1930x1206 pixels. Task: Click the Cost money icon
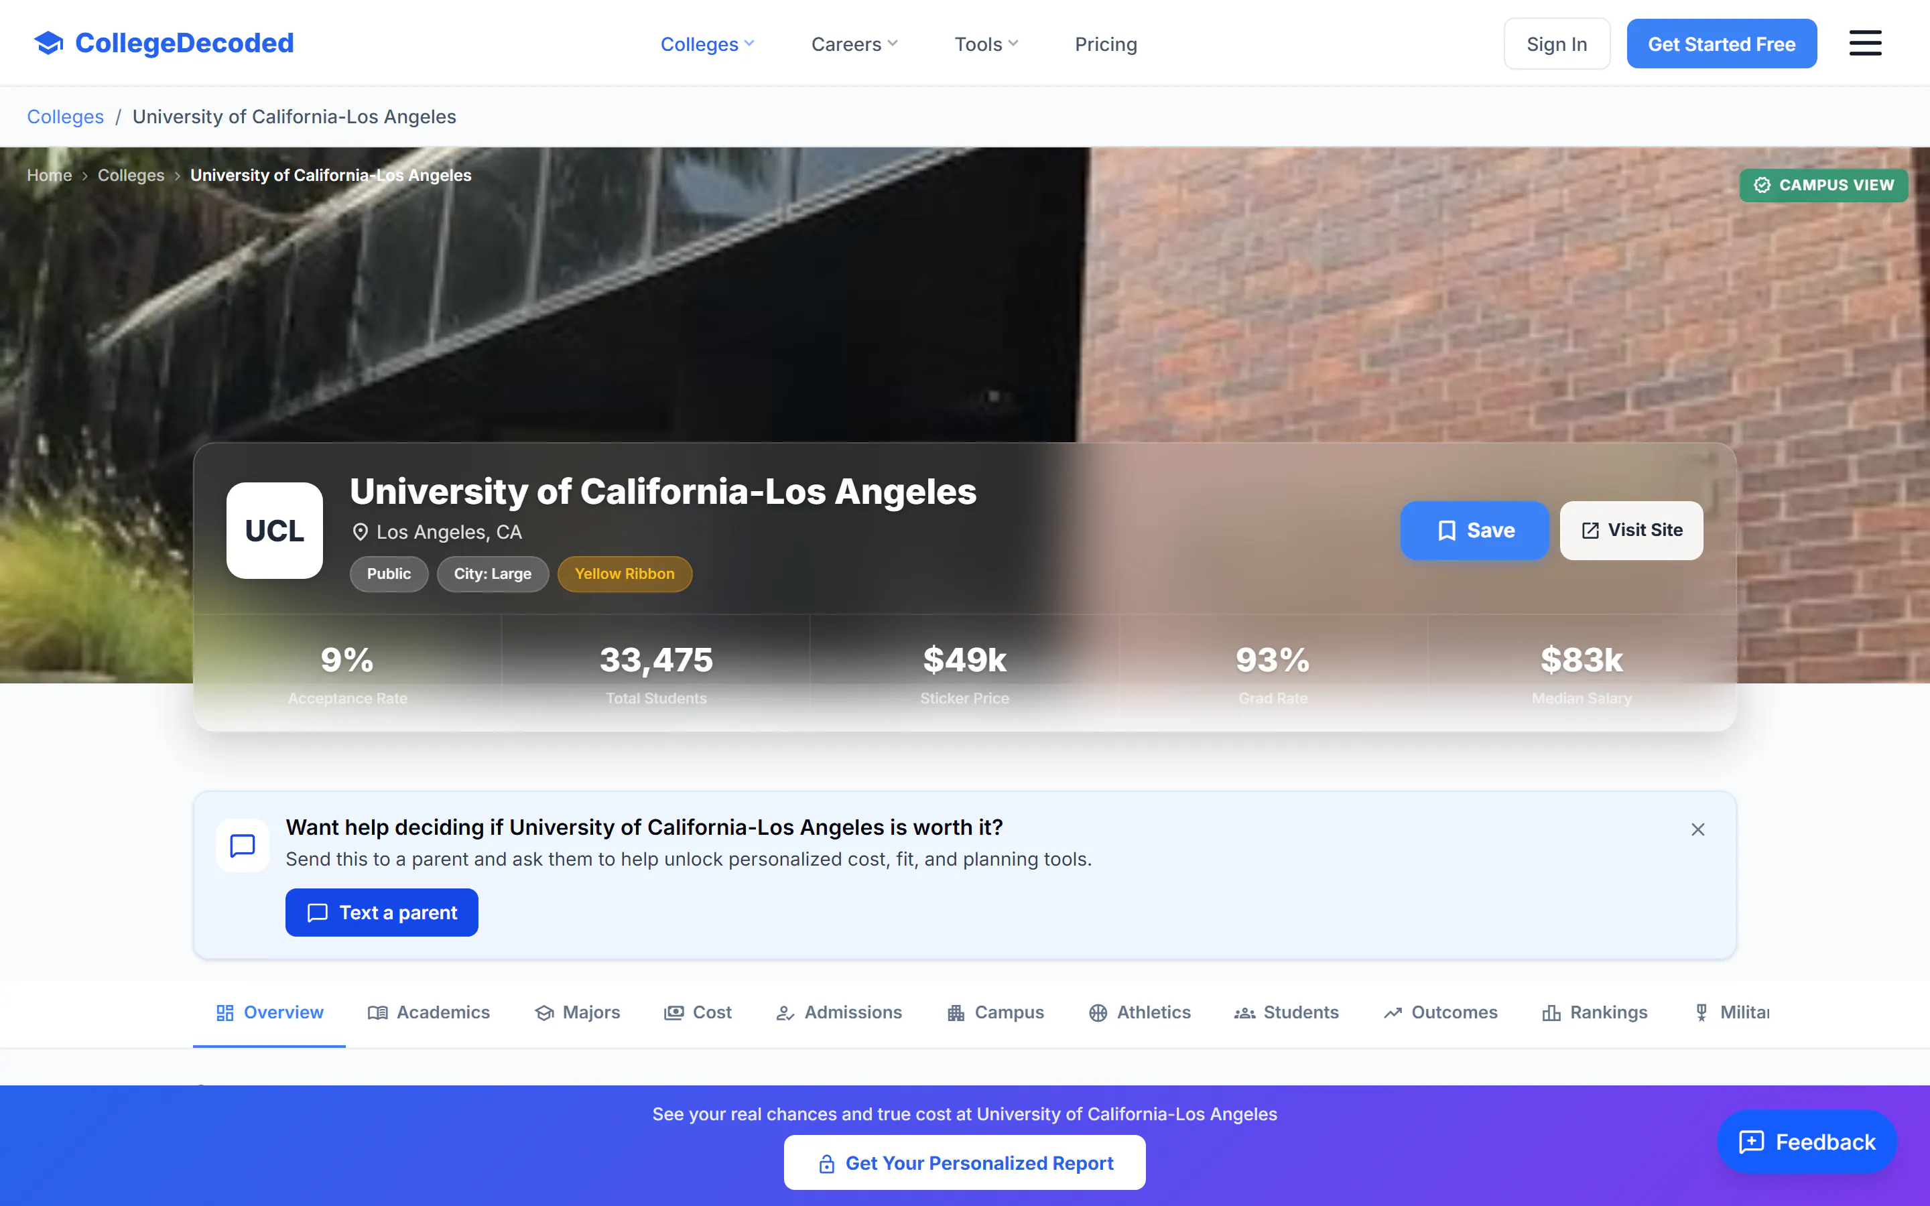pyautogui.click(x=674, y=1013)
